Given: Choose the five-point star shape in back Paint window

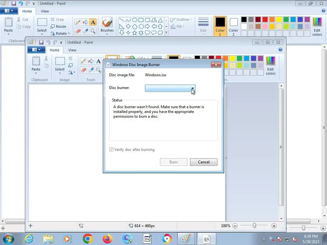Looking at the screenshot, I should (134, 33).
